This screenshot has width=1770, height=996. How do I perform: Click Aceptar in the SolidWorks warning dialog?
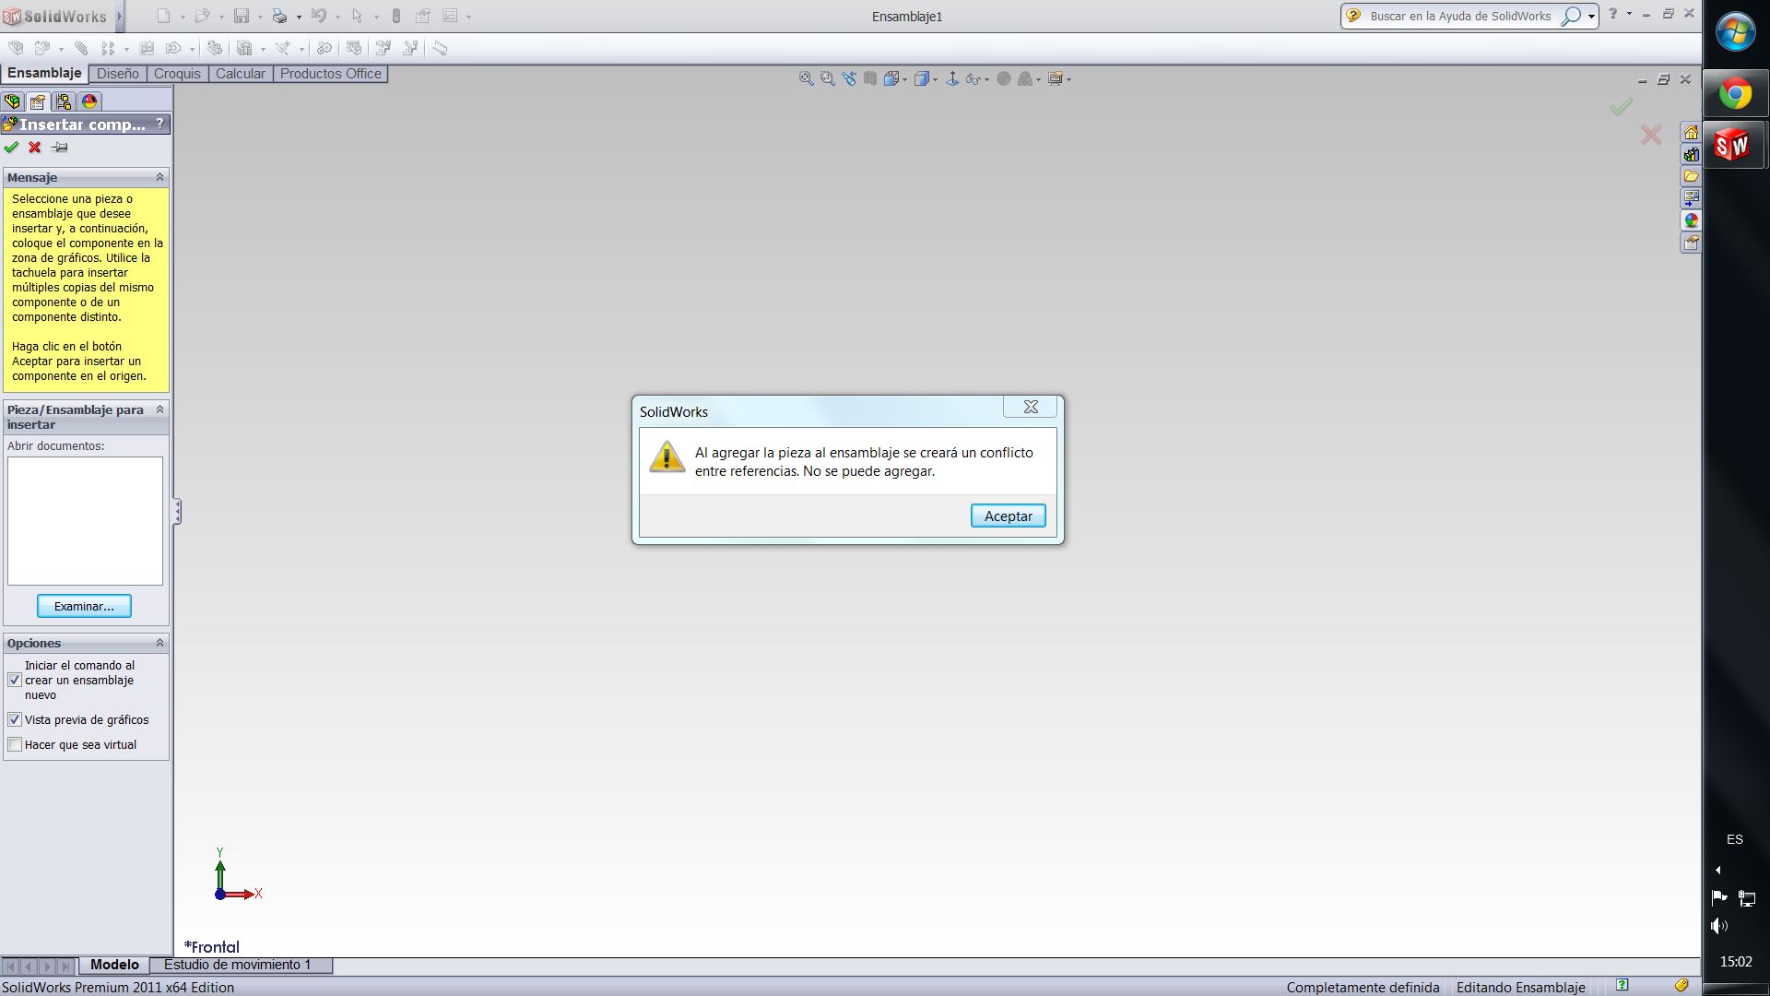click(x=1008, y=516)
